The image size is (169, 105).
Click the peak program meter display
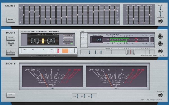[126, 40]
